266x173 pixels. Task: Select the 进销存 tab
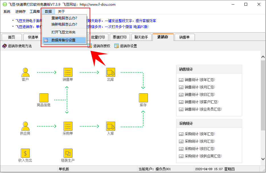163,37
